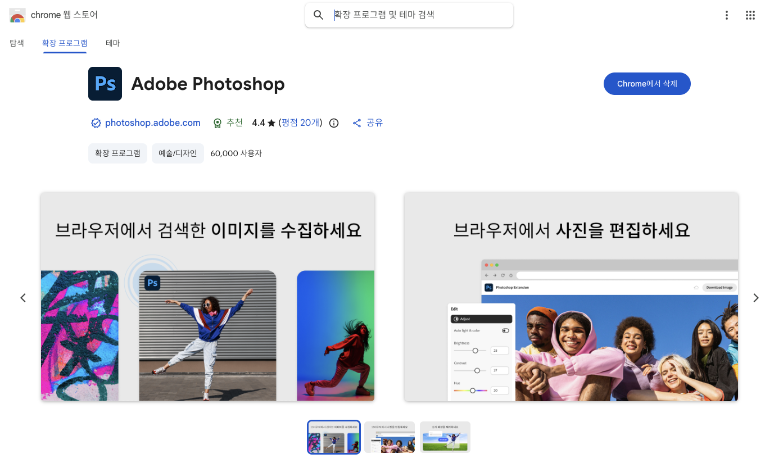Open the 이미지를 수집하세요 screenshot
765x472 pixels.
click(207, 297)
